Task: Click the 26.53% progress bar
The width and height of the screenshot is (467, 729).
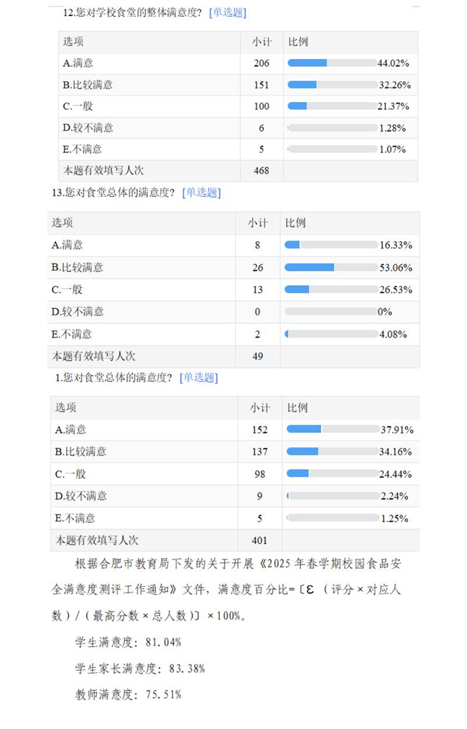Action: tap(330, 289)
